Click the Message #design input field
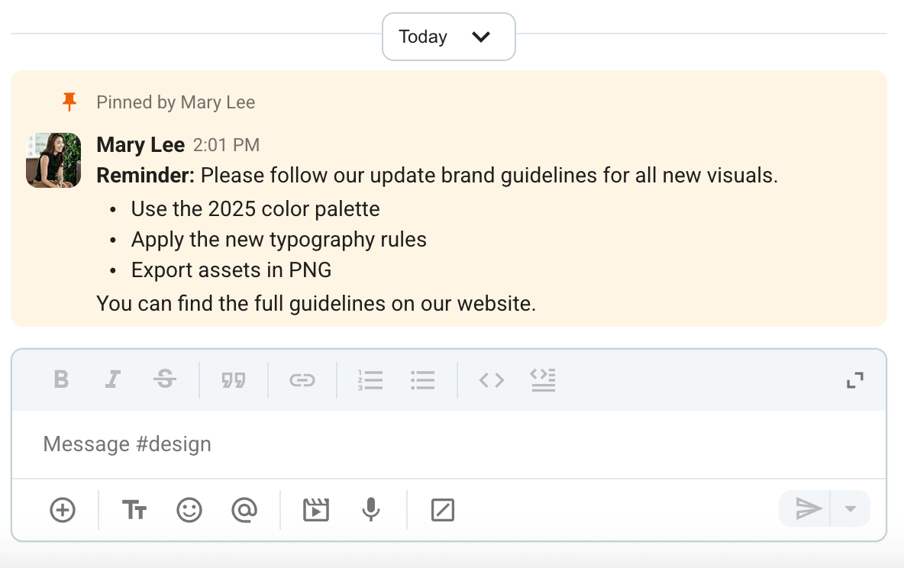904x568 pixels. [229, 444]
